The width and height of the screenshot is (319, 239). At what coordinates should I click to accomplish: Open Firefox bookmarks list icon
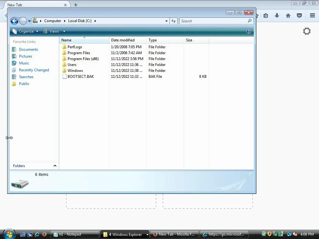point(266,16)
